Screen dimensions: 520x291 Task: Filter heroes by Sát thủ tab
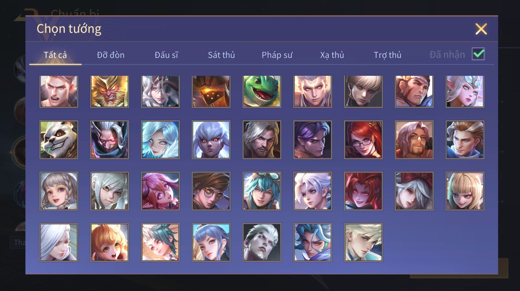pyautogui.click(x=221, y=55)
